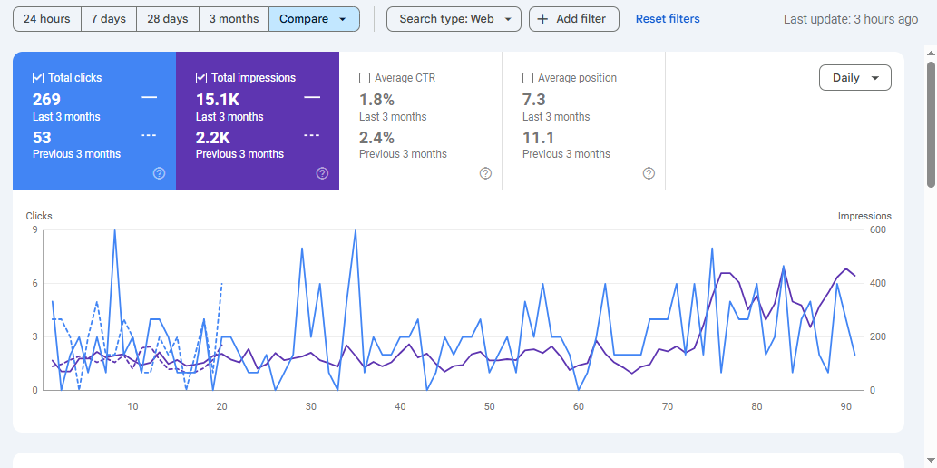Open the Compare date range dropdown
This screenshot has width=937, height=468.
point(315,19)
